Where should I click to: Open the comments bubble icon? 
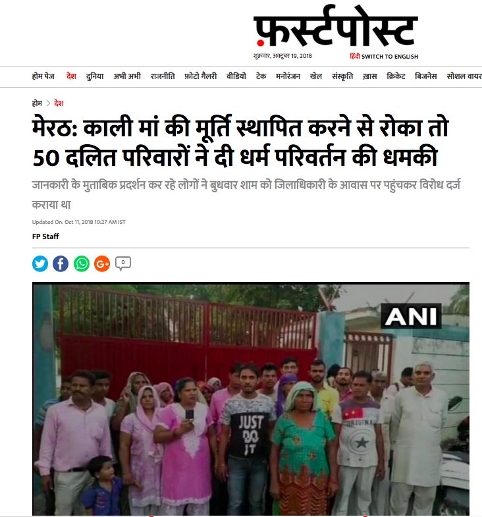click(x=123, y=263)
